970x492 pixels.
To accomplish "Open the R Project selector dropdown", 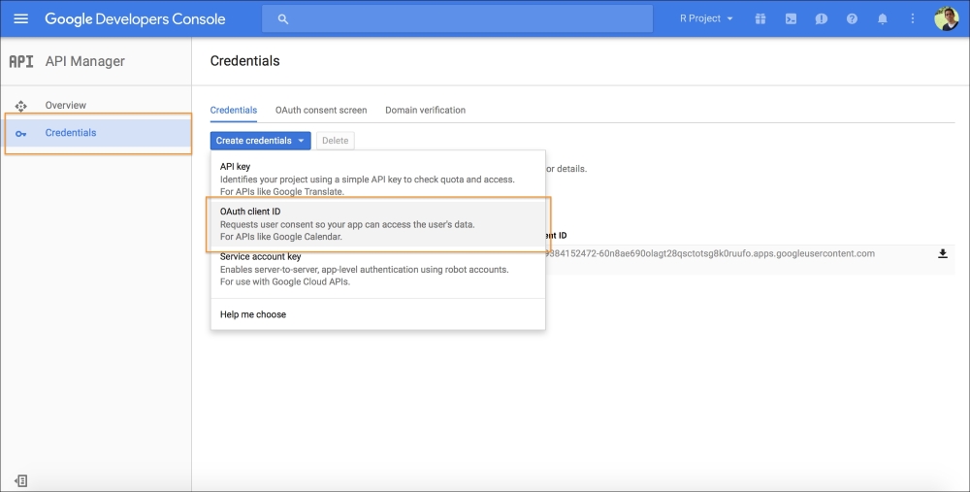I will click(706, 18).
